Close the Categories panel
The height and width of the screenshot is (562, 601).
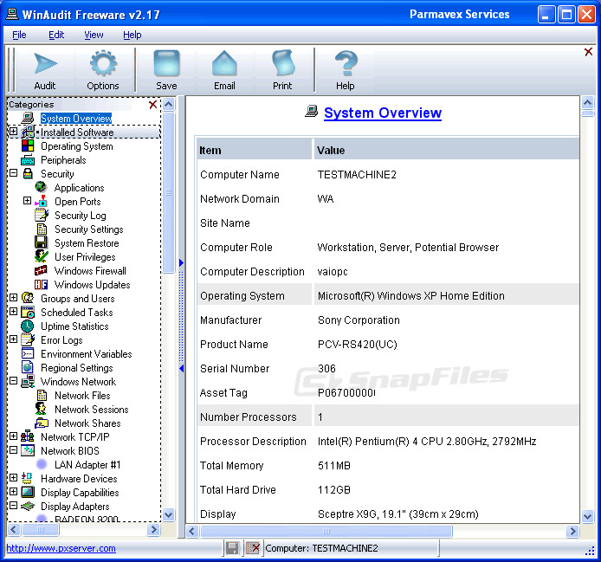pos(153,104)
